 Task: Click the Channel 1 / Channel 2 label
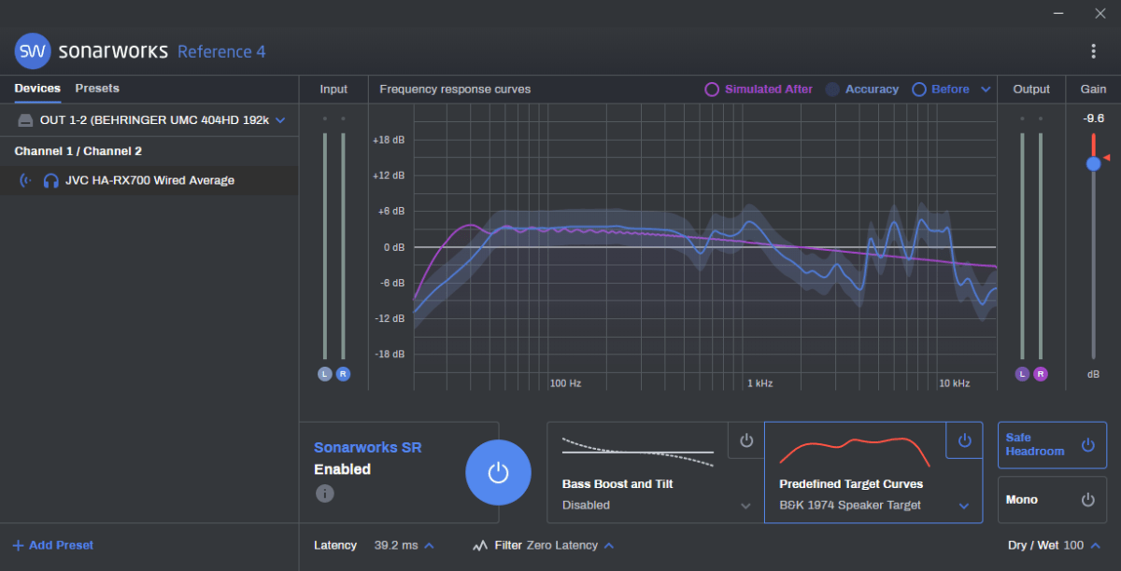78,151
